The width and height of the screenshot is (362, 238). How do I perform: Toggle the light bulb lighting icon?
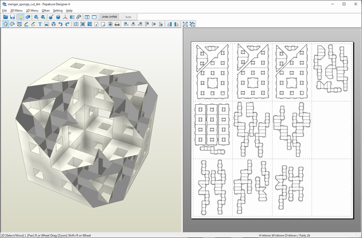point(21,17)
